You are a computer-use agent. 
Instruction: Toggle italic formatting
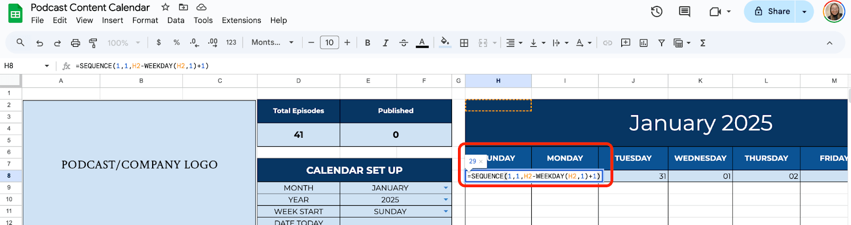[x=386, y=43]
